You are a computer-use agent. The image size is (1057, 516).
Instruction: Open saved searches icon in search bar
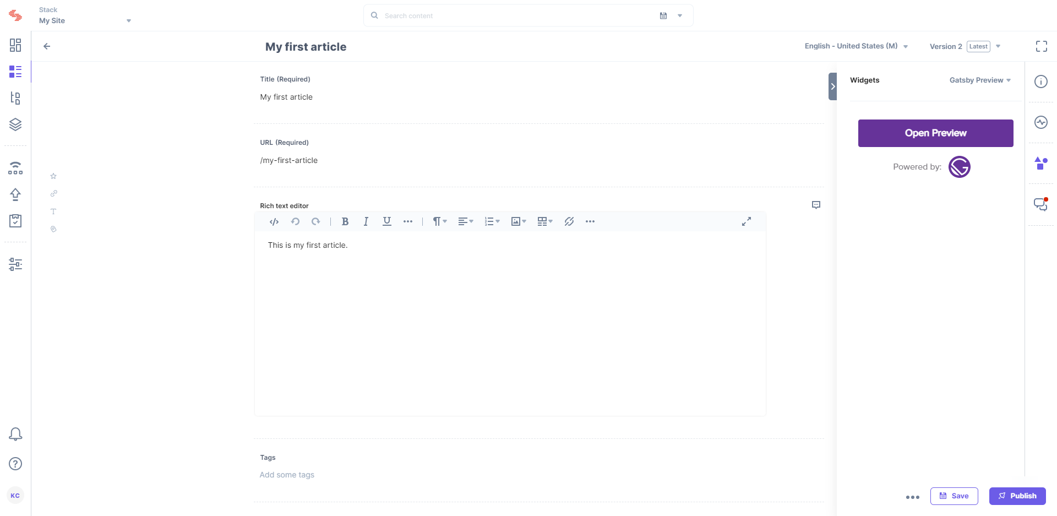tap(663, 15)
